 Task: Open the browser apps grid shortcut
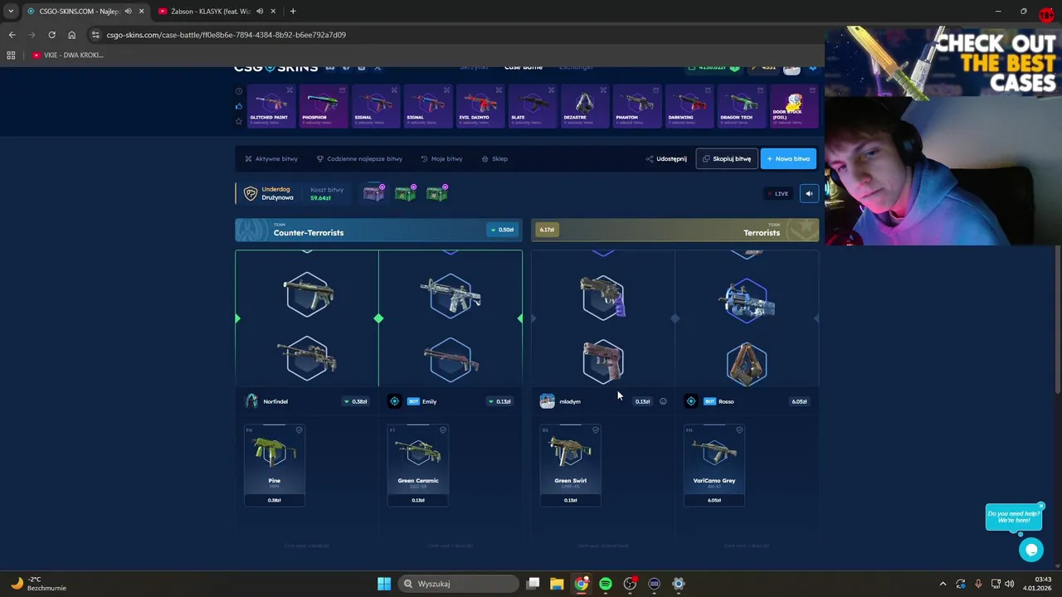[11, 55]
